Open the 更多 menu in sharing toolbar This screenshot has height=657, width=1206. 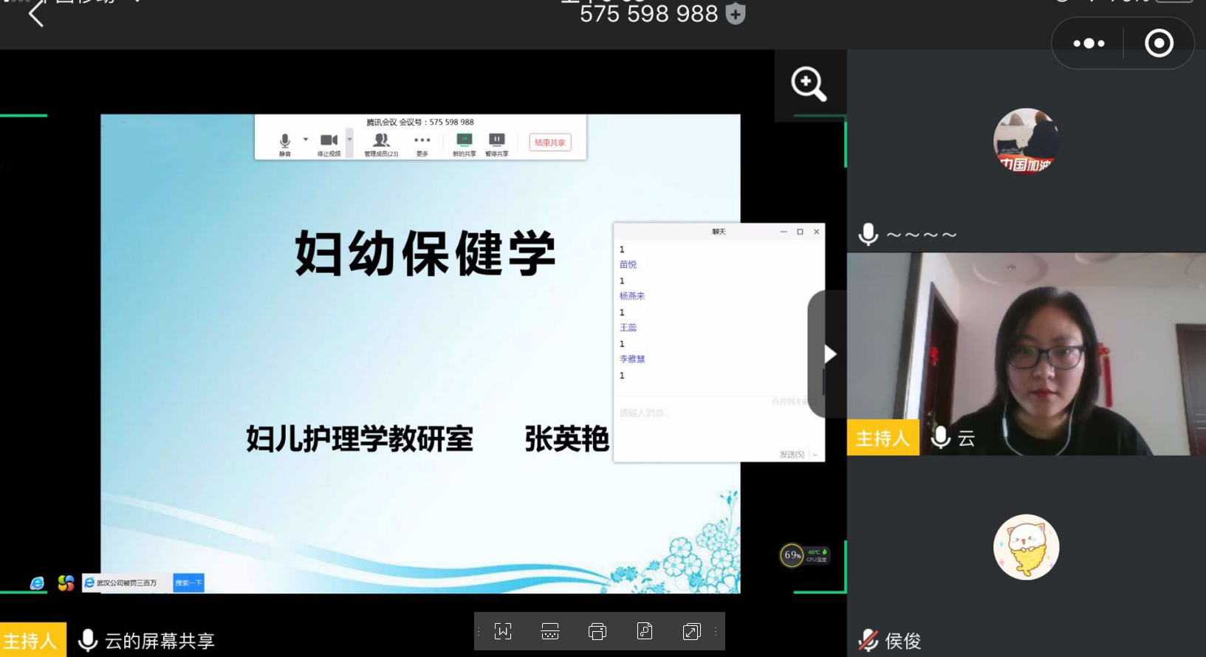click(x=422, y=144)
